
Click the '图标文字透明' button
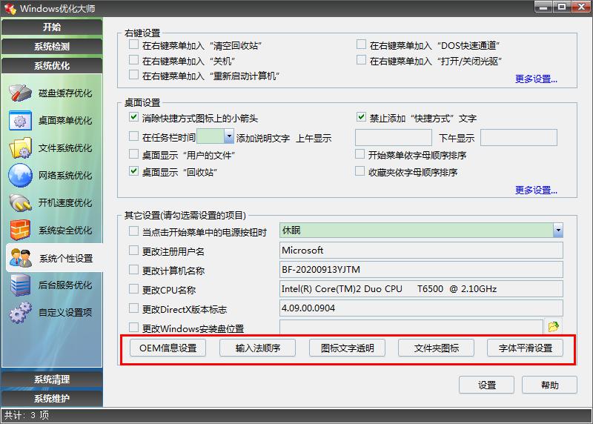(x=347, y=348)
